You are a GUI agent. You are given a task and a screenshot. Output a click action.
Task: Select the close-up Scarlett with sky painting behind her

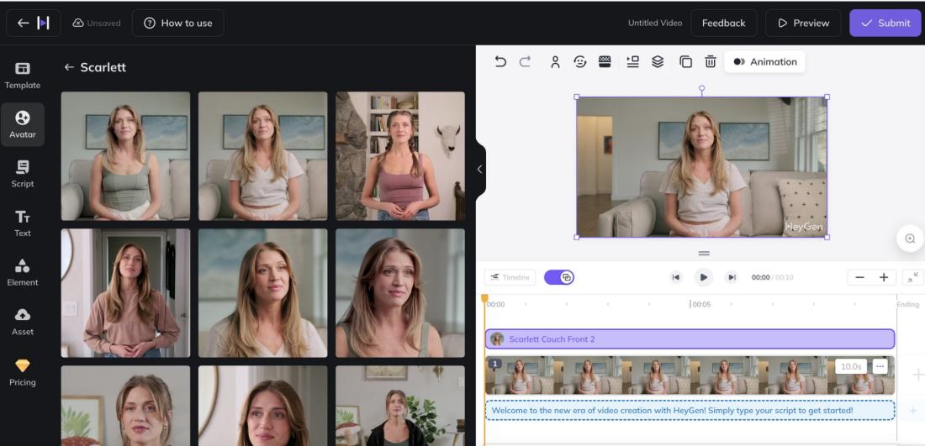(x=262, y=293)
